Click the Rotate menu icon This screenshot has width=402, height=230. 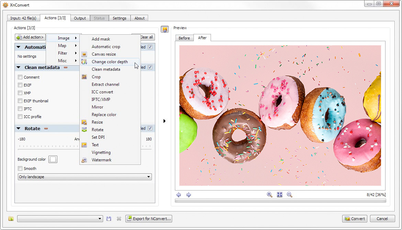point(84,130)
